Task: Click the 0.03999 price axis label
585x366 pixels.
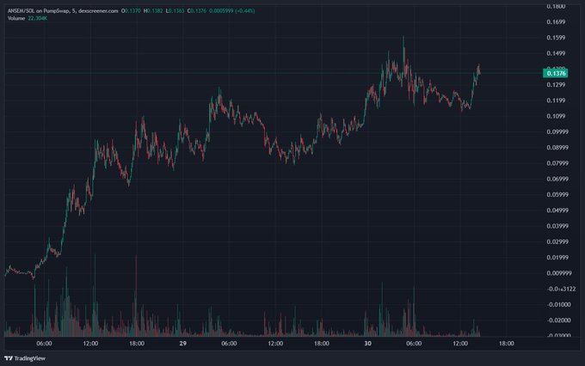Action: click(557, 226)
